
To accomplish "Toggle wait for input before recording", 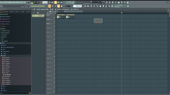I will click(53, 2).
